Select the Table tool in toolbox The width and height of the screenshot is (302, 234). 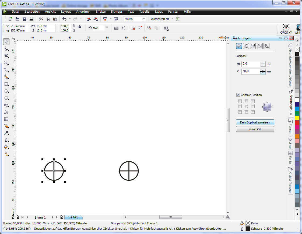tap(6, 119)
